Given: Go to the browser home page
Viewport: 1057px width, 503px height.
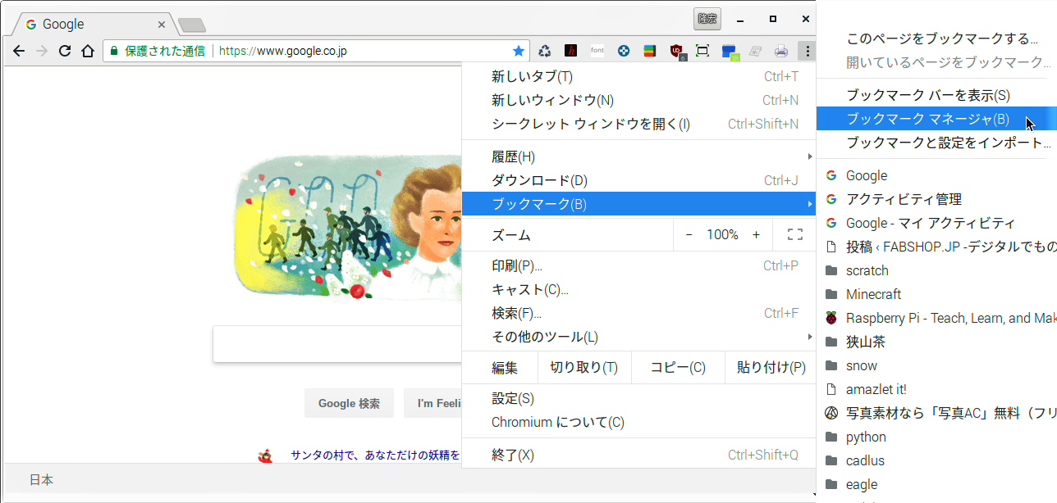Looking at the screenshot, I should pyautogui.click(x=88, y=51).
